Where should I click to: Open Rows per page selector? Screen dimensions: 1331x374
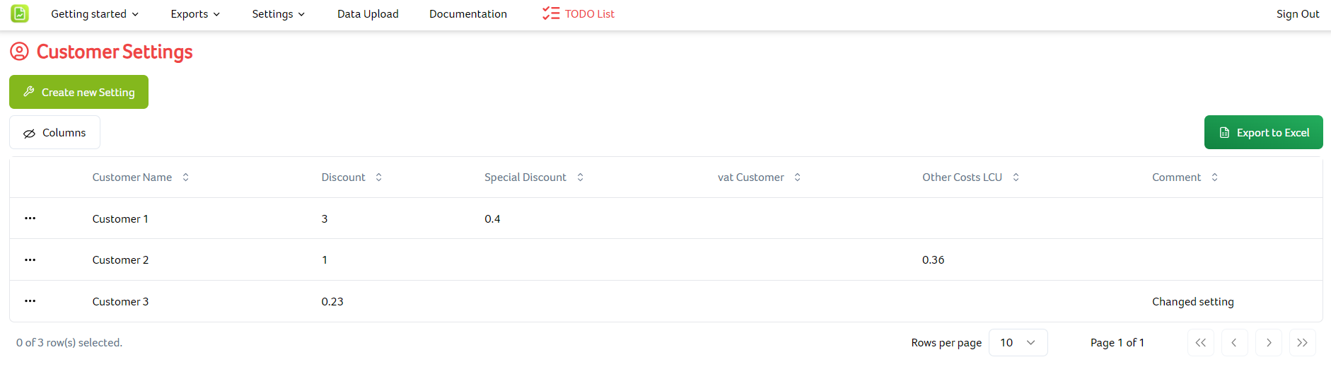point(1018,343)
